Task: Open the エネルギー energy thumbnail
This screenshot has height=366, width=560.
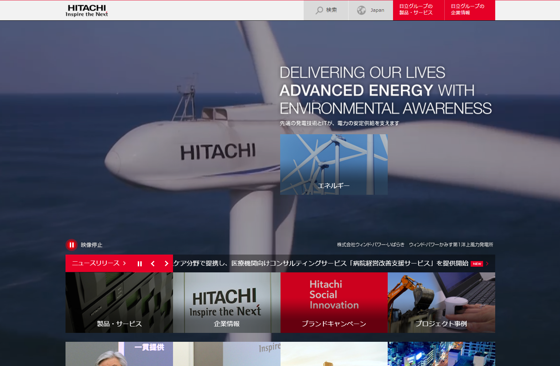Action: click(334, 164)
